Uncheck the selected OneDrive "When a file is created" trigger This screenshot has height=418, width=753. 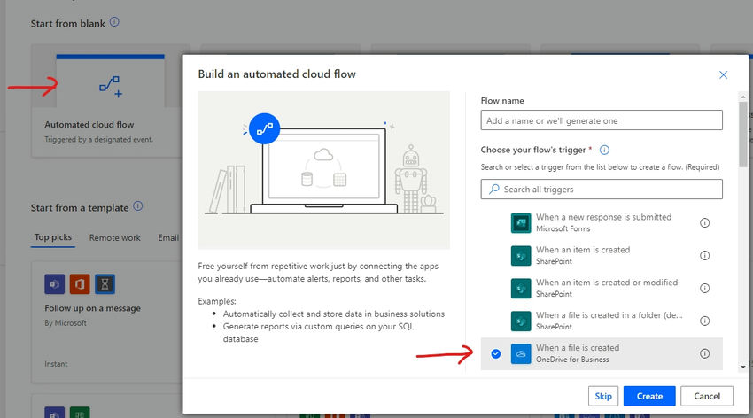tap(496, 354)
